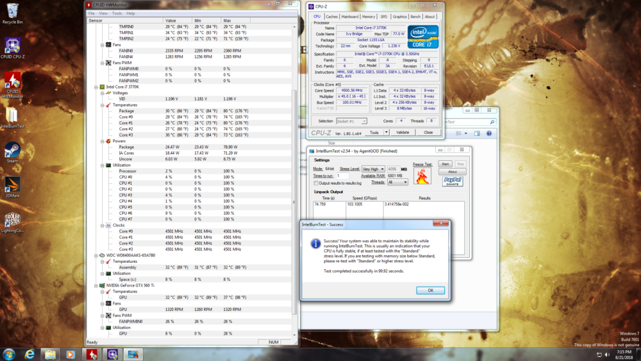Open the view options dropdown in Explorer window
This screenshot has height=361, width=641.
(x=465, y=133)
